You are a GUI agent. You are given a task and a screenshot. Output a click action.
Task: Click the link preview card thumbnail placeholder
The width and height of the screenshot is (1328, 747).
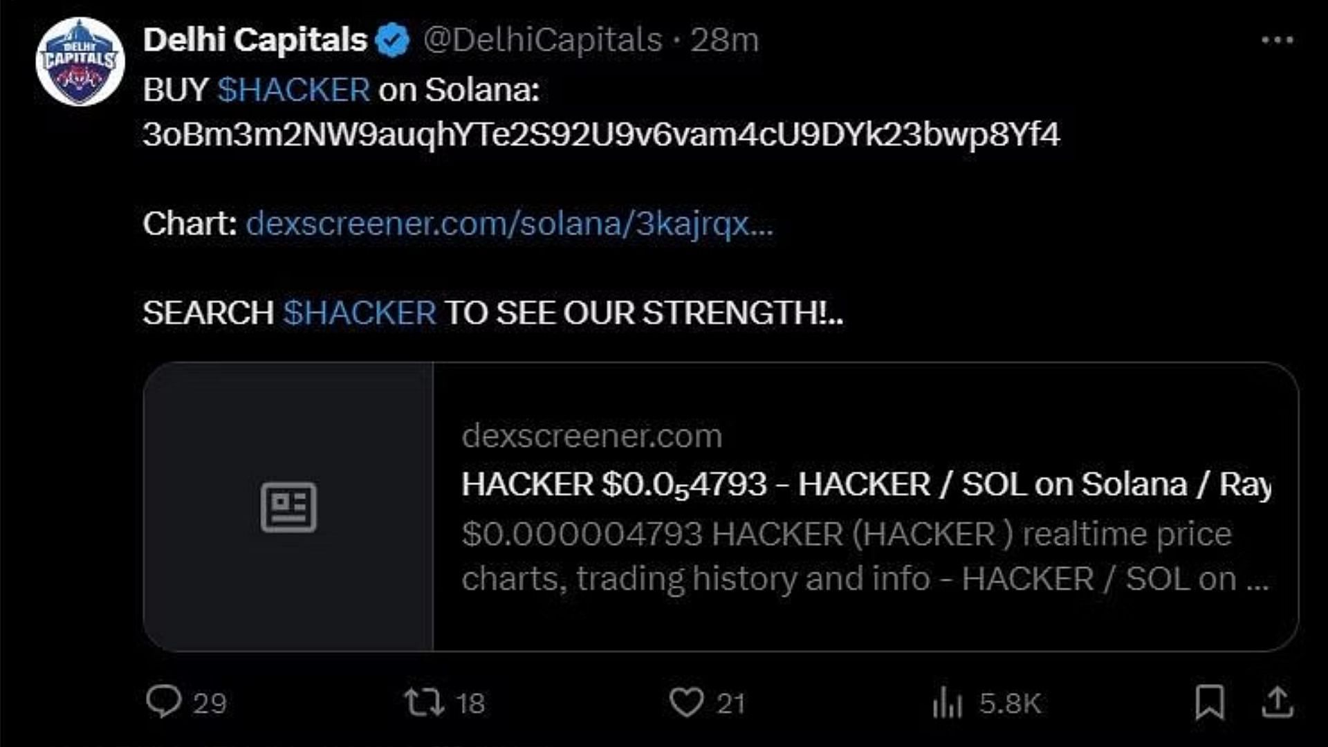pos(288,507)
